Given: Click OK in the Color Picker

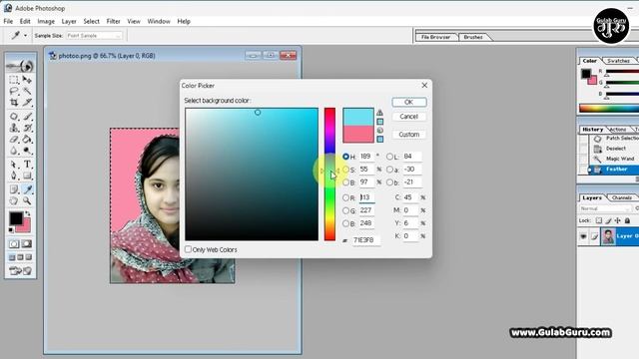Looking at the screenshot, I should coord(409,102).
